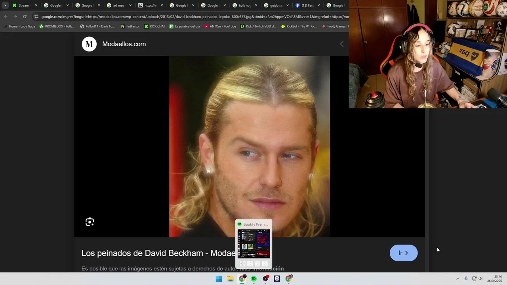Open the OBS Studio taskbar icon
Screen dimensions: 507x285
point(265,279)
